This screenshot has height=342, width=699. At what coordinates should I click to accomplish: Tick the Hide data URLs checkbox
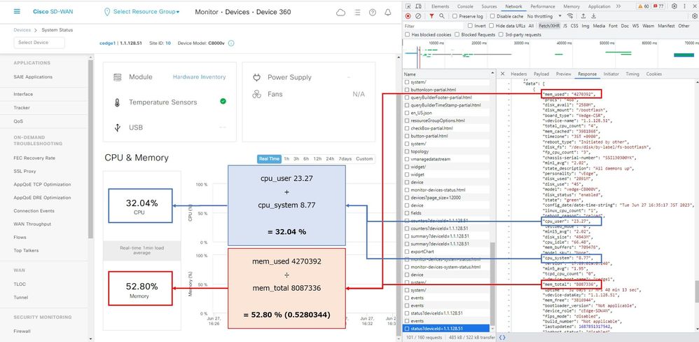coord(491,26)
